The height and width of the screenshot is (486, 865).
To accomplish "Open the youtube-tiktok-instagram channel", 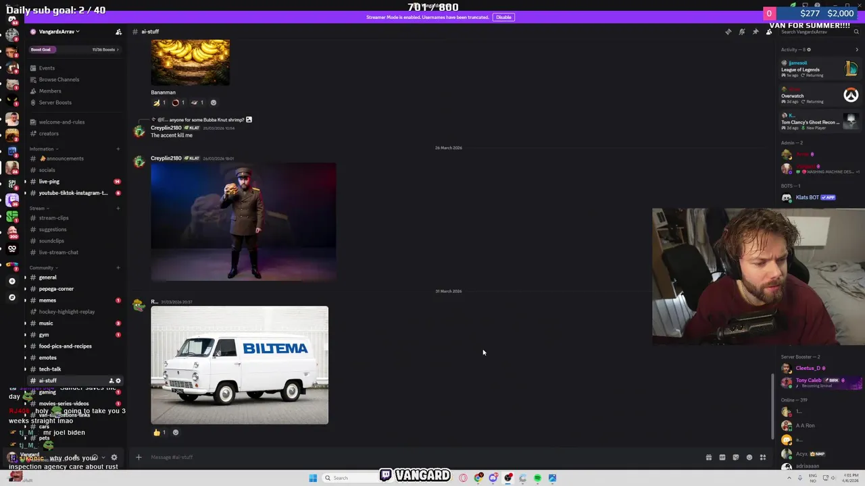I will pos(74,193).
